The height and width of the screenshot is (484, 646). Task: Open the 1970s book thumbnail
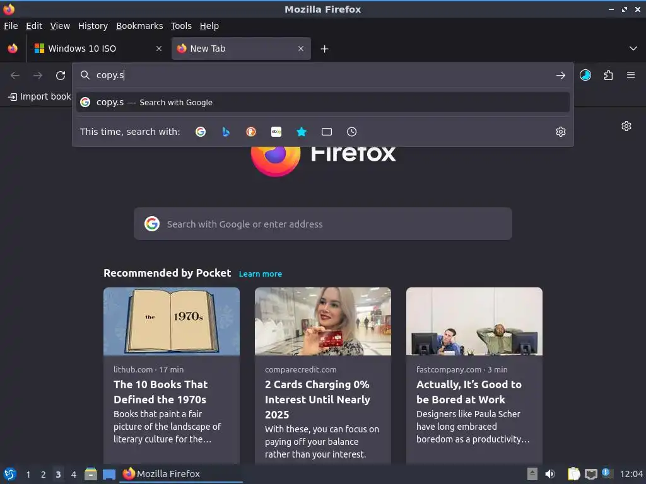[172, 321]
